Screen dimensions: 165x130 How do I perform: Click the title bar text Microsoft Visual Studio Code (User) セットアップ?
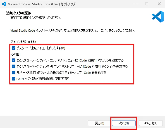(41, 4)
